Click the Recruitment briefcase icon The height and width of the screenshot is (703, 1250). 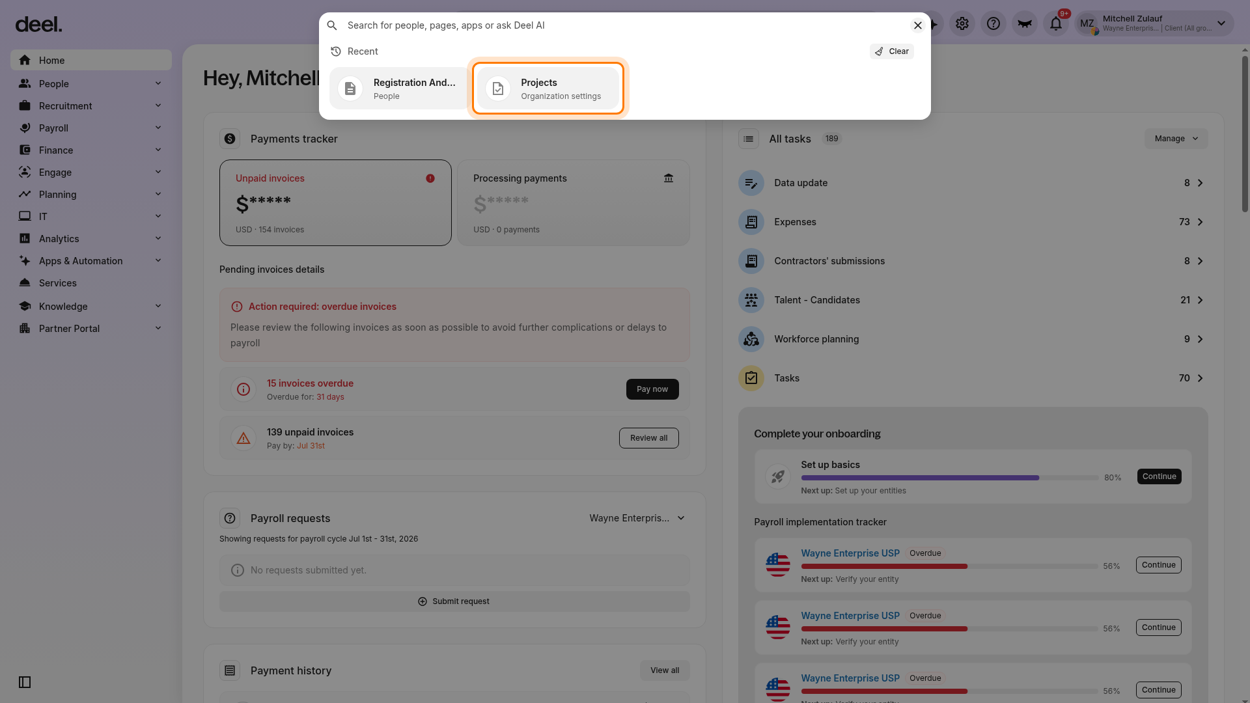pyautogui.click(x=25, y=105)
